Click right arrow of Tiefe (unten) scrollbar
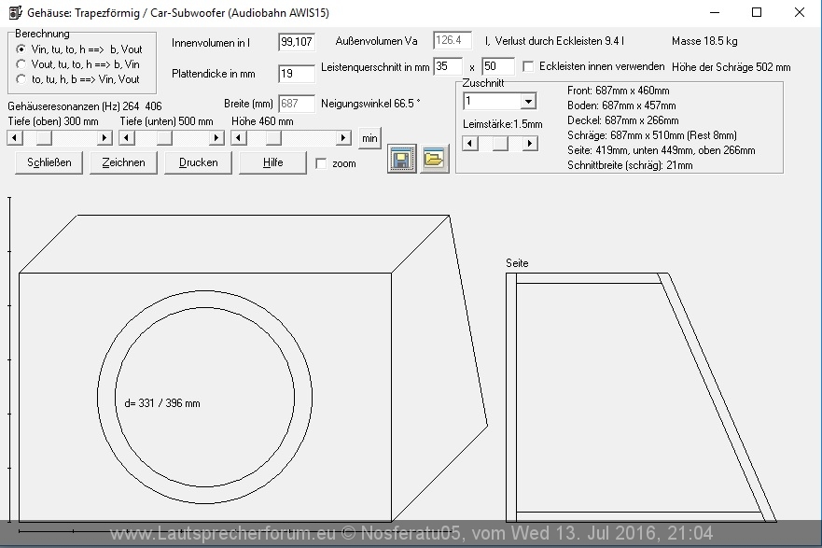The width and height of the screenshot is (822, 548). pyautogui.click(x=216, y=138)
